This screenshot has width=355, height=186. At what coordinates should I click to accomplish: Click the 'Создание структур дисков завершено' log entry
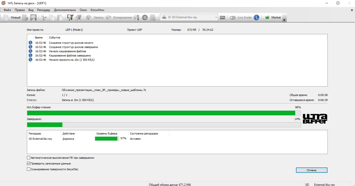click(x=73, y=47)
